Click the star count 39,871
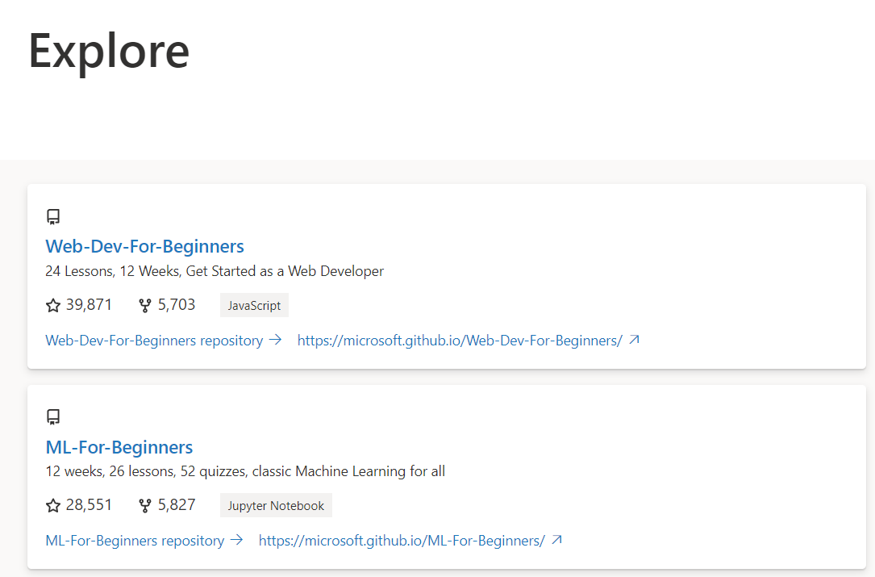The width and height of the screenshot is (875, 577). point(89,304)
